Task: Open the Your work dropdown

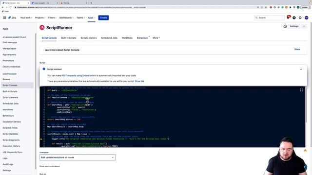Action: pyautogui.click(x=26, y=17)
